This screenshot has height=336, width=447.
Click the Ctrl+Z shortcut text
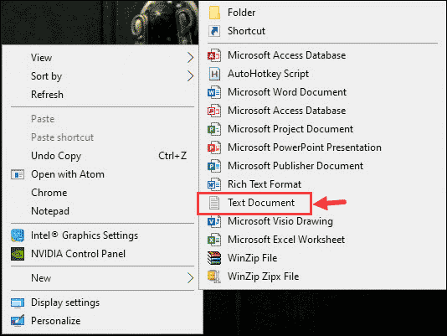172,156
